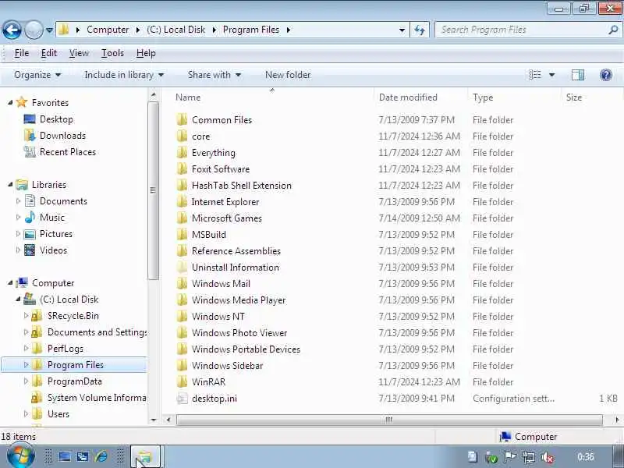This screenshot has height=468, width=624.
Task: Click the Change your view icon
Action: pos(535,75)
